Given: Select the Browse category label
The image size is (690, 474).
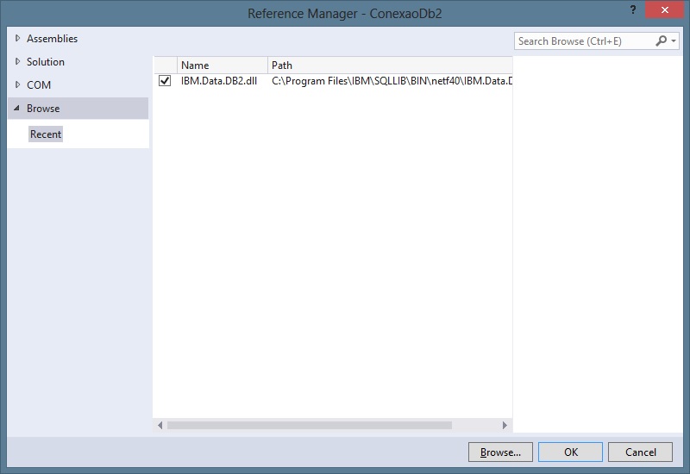Looking at the screenshot, I should pyautogui.click(x=43, y=109).
